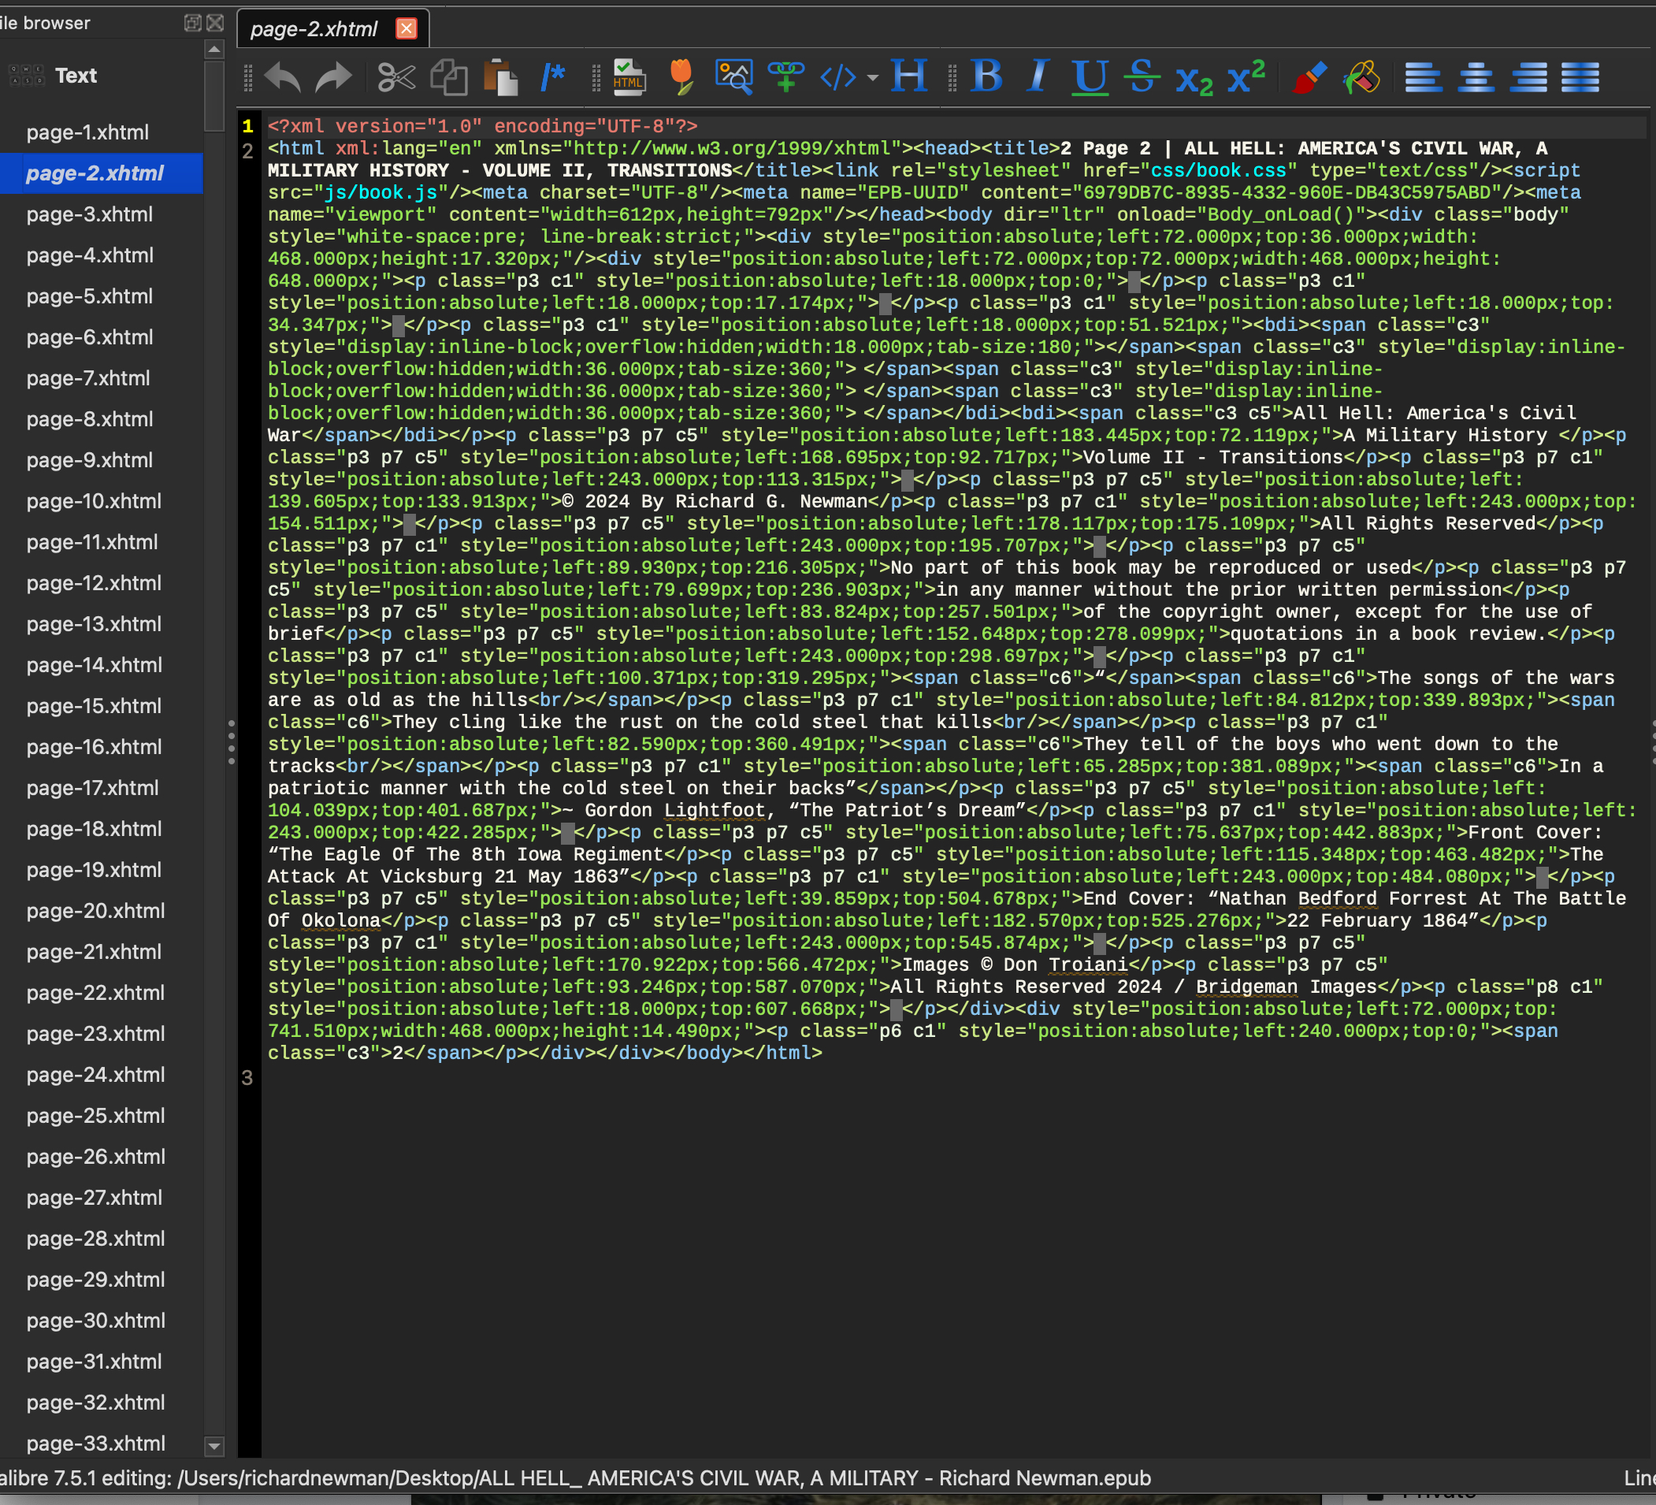
Task: Toggle italic formatting with I button
Action: 1038,78
